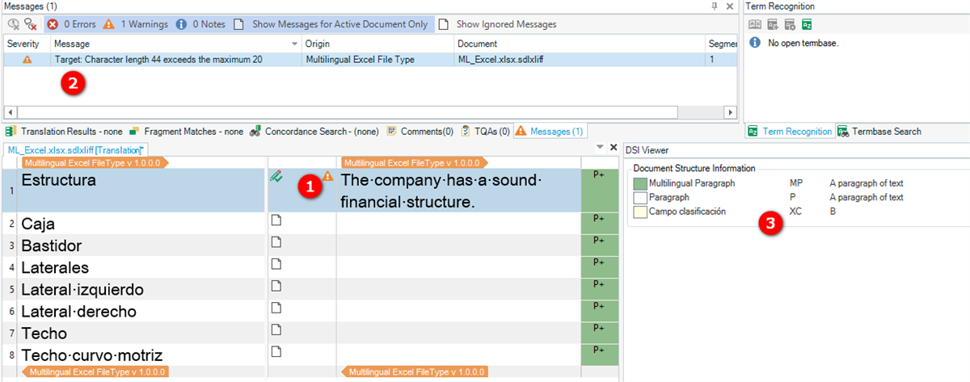Click status icon for Lateral izquierdo row

(276, 285)
